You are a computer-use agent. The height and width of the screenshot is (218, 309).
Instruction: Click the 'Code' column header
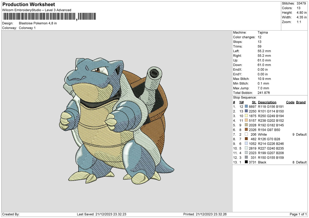(290, 102)
